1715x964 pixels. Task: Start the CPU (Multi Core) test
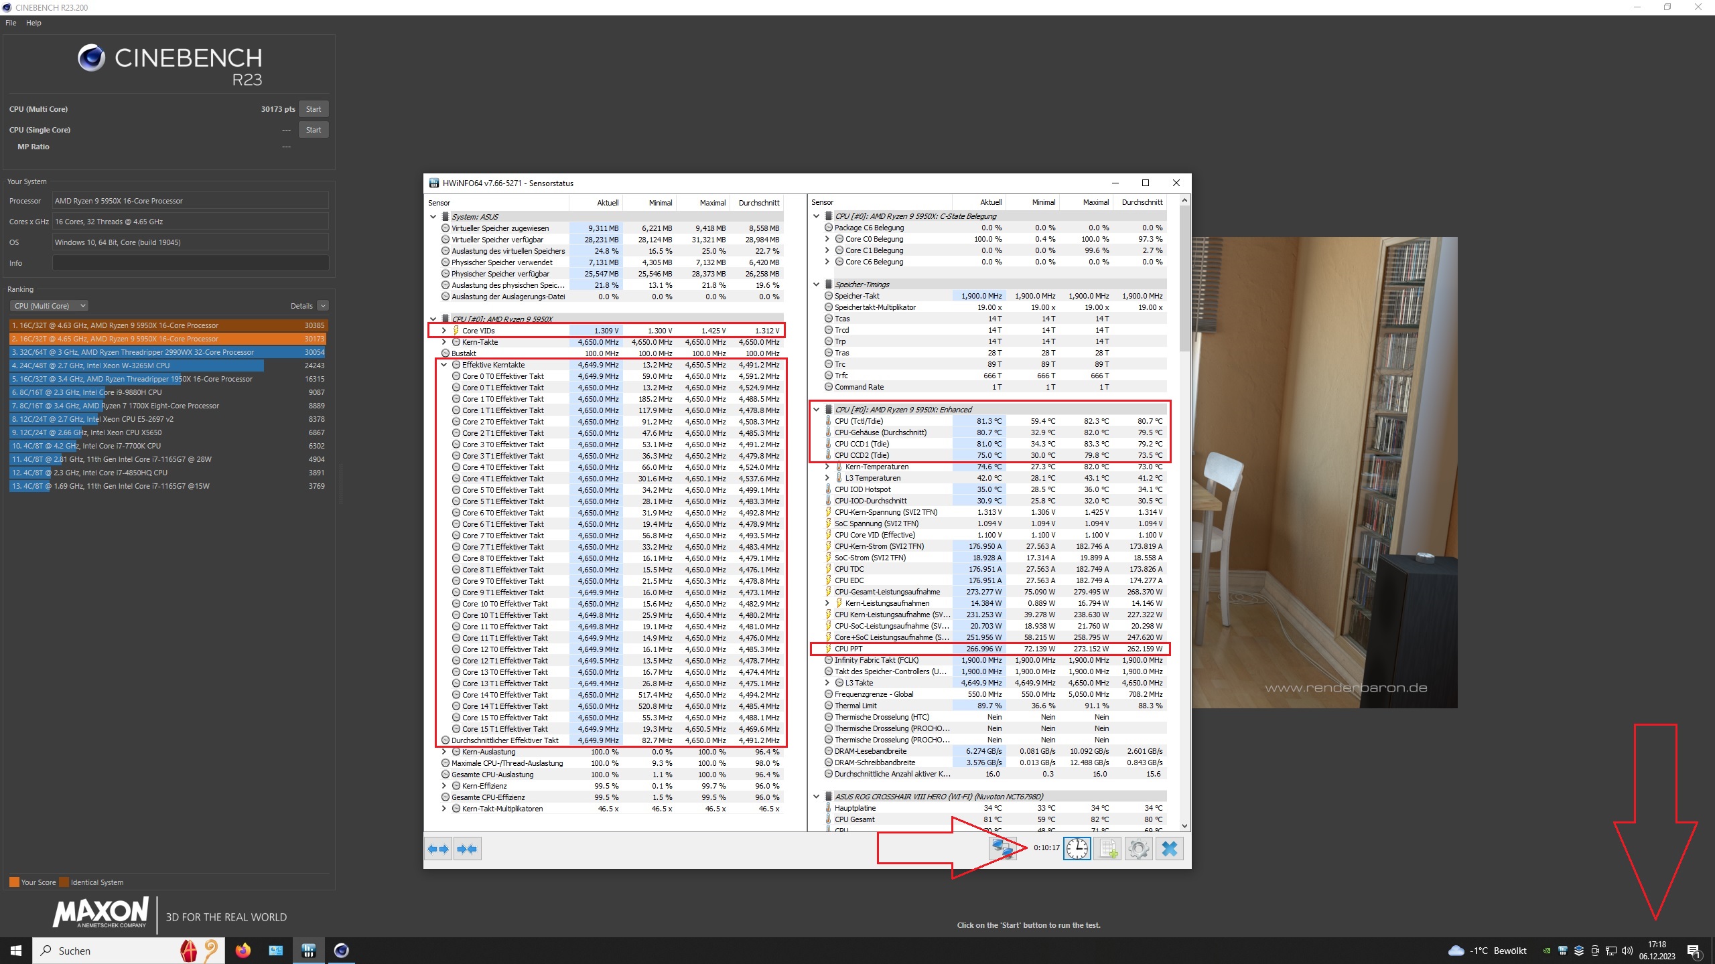[x=313, y=109]
